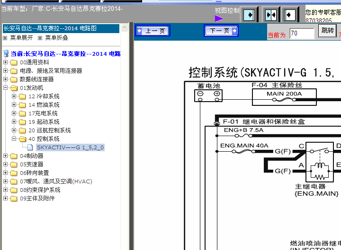The width and height of the screenshot is (341, 250).
Task: Click the 07暖风 HVAC folder icon
Action: point(14,181)
